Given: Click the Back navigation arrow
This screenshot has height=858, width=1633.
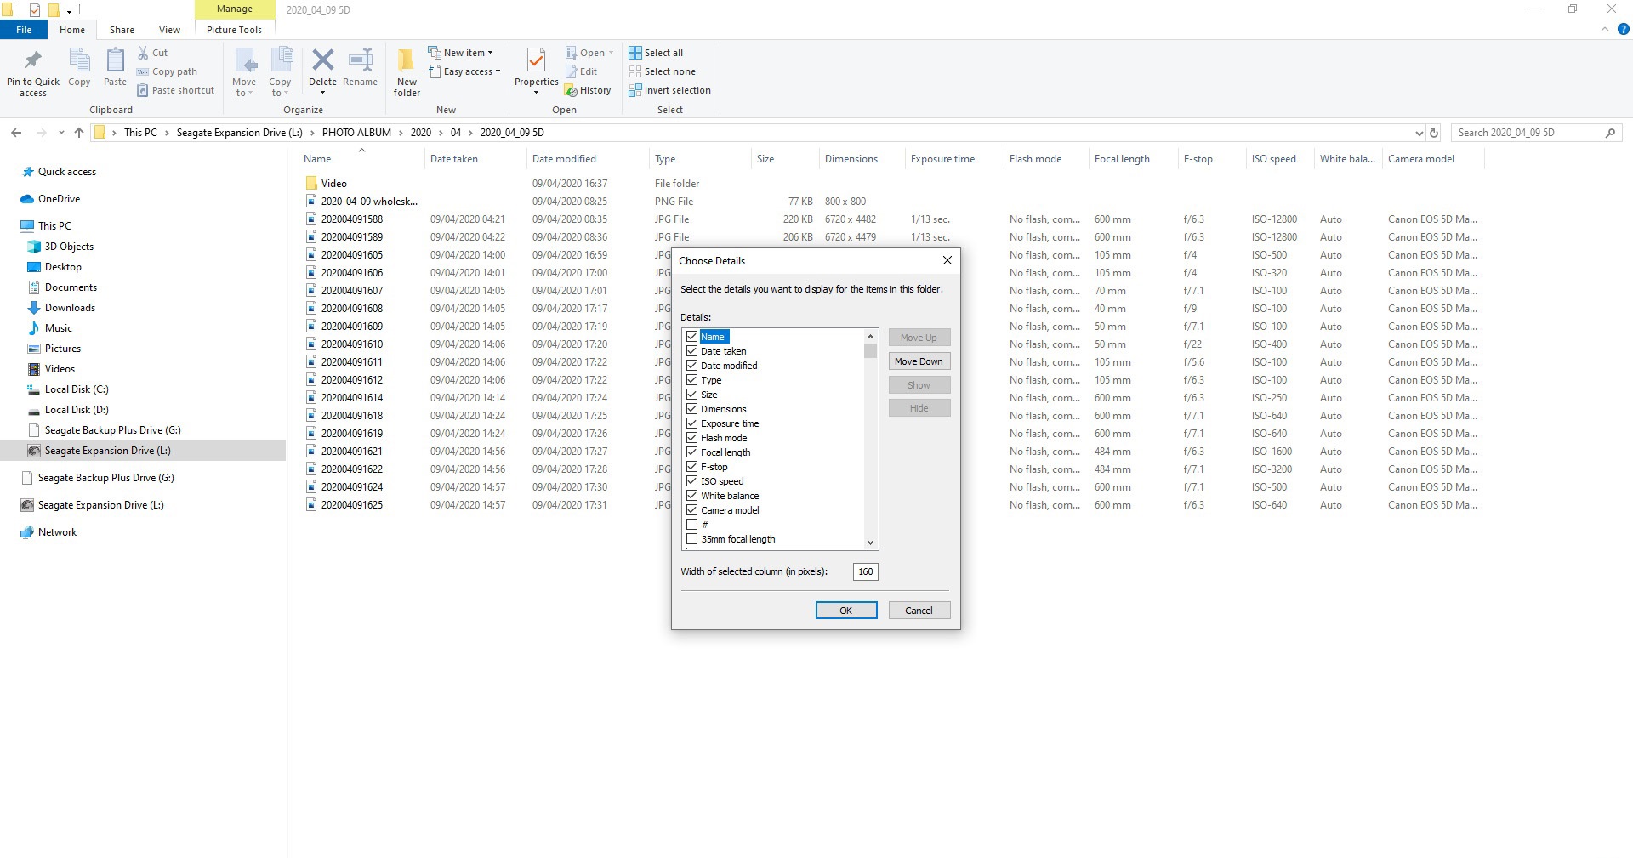Looking at the screenshot, I should (16, 133).
